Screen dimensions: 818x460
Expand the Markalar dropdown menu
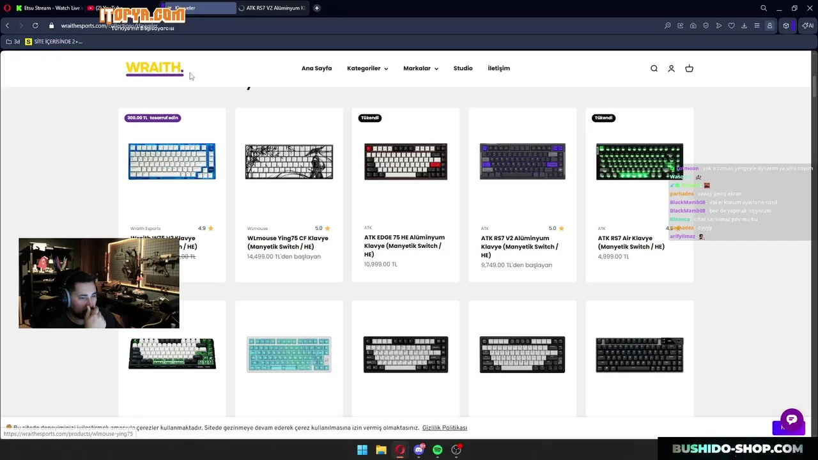[421, 68]
